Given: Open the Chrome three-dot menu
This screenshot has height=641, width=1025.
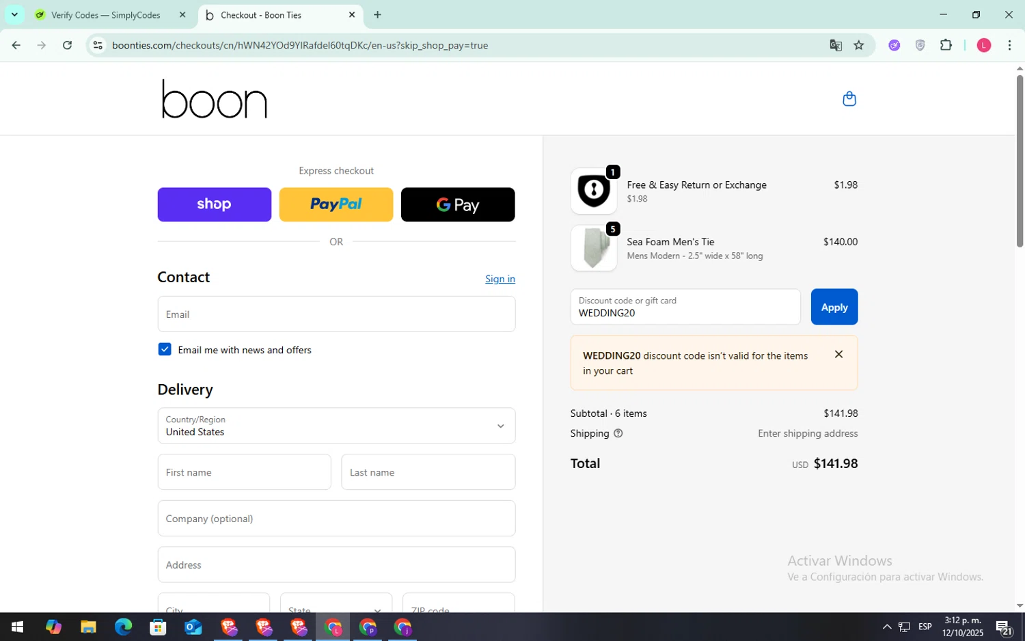Looking at the screenshot, I should 1009,45.
